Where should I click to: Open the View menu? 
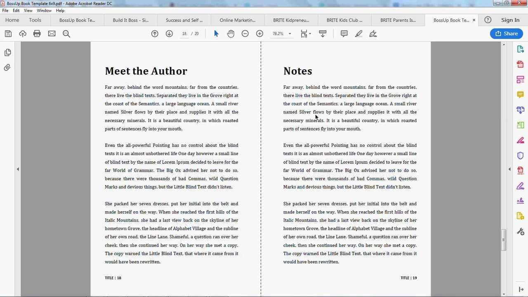[x=28, y=10]
